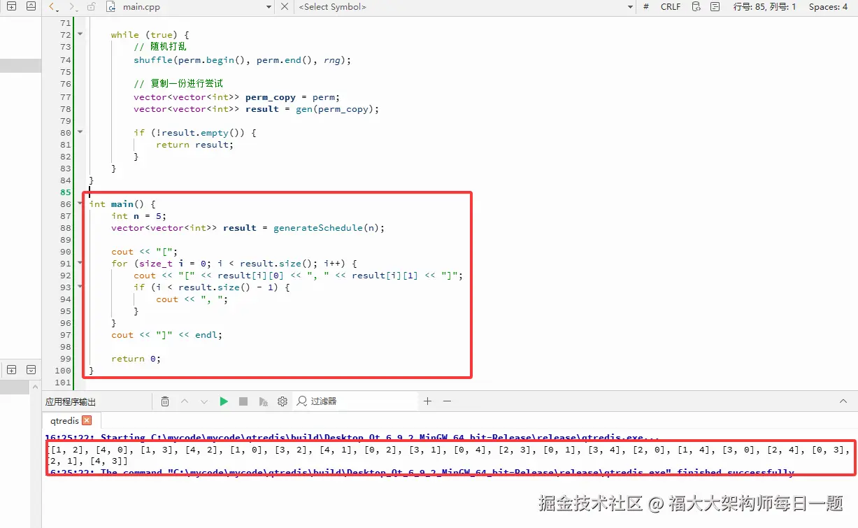
Task: Zoom in the output text with plus
Action: (x=428, y=401)
